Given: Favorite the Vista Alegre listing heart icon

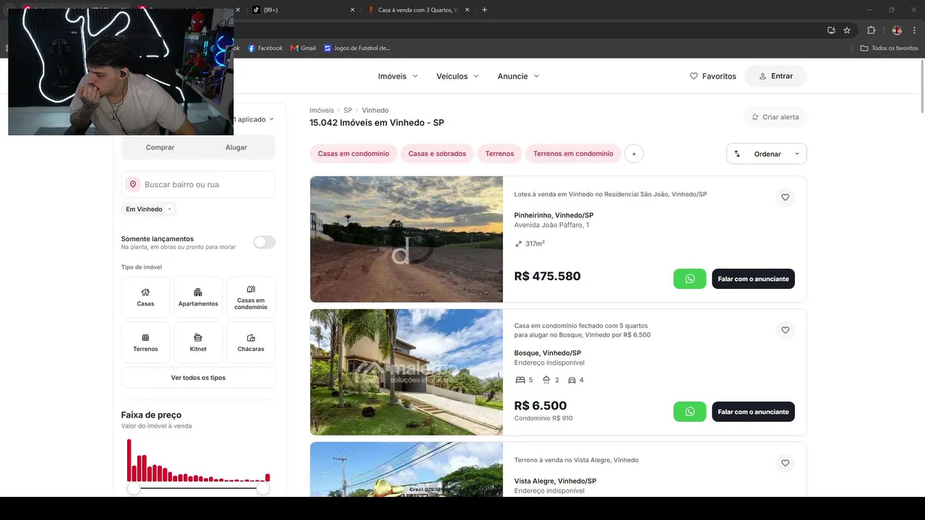Looking at the screenshot, I should [x=786, y=463].
